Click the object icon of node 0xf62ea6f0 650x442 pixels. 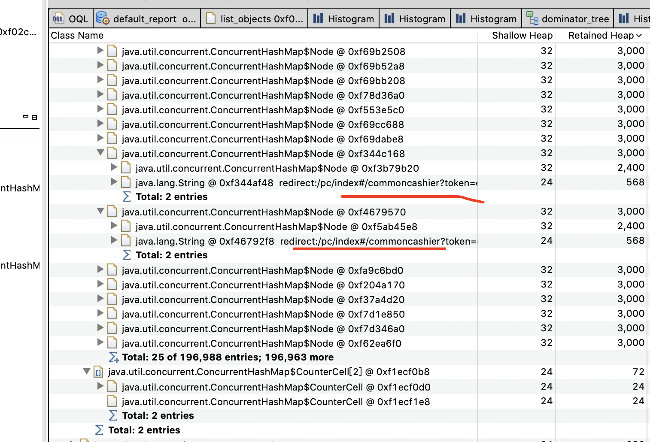112,343
